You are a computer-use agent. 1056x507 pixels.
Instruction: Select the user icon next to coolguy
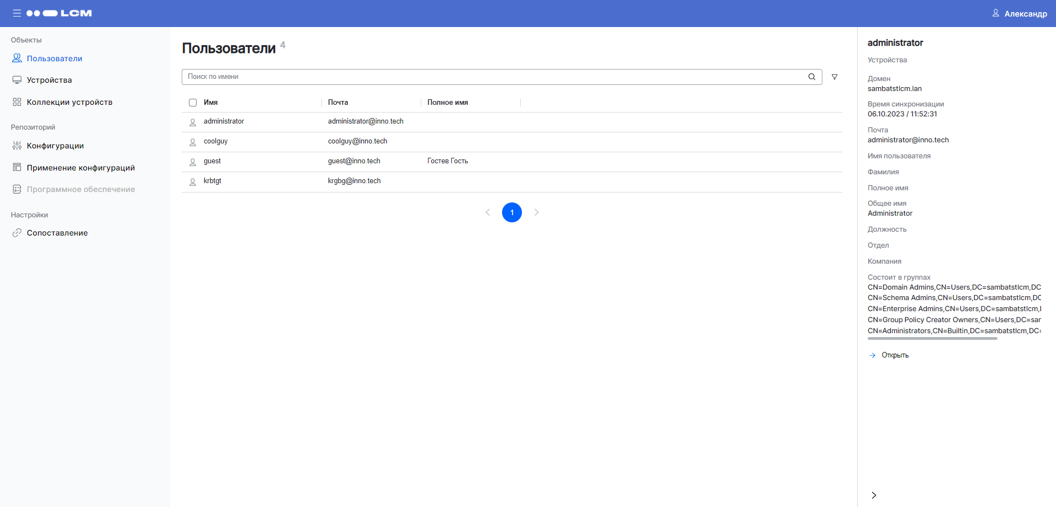pos(192,142)
